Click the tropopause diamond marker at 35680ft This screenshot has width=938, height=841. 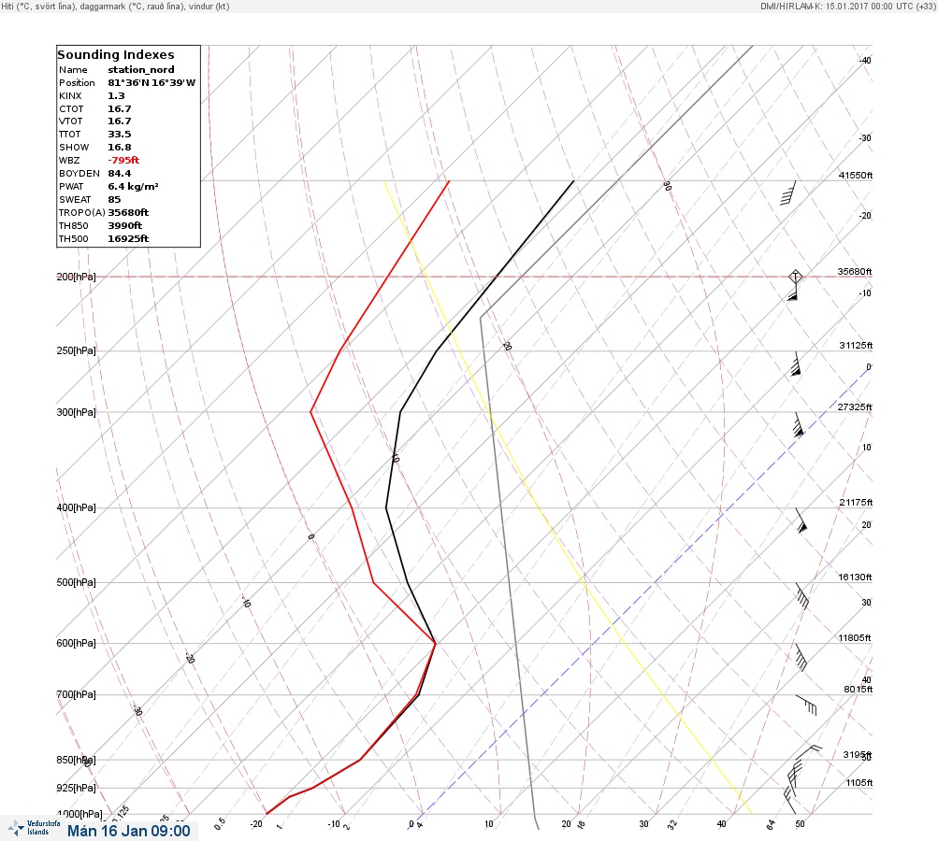795,277
